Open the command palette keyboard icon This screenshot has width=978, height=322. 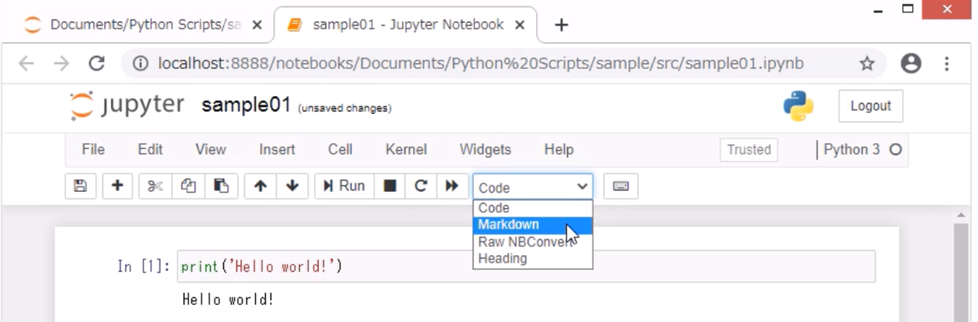(621, 186)
